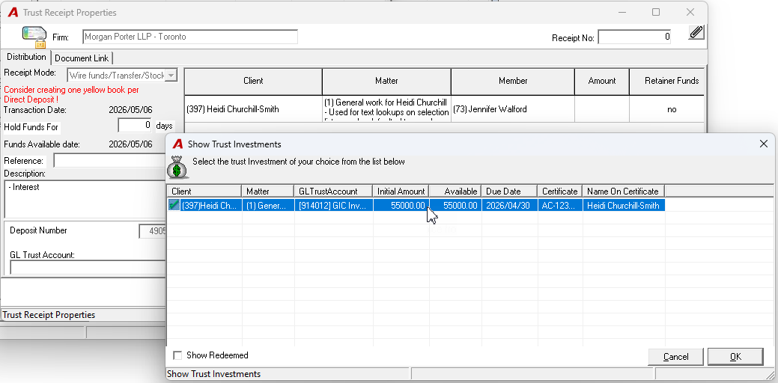Click the '(397) Heidi Churchill-Smith' client cell in distribution grid
This screenshot has width=778, height=383.
coord(253,109)
